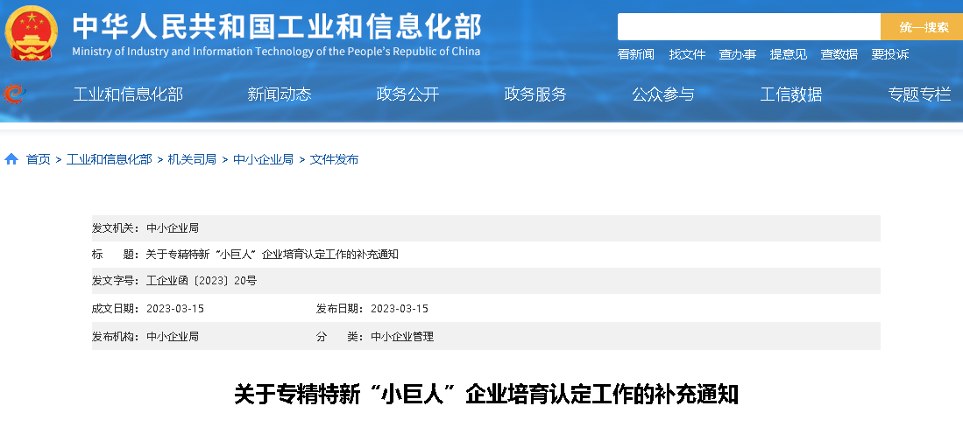Screen dimensions: 963x434
Task: Click the red swirl icon in navbar
Action: 14,94
